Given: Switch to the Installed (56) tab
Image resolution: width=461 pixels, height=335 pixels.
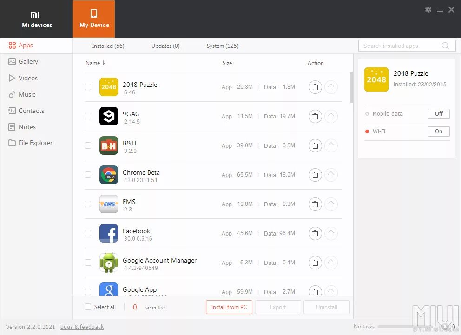Looking at the screenshot, I should tap(108, 46).
